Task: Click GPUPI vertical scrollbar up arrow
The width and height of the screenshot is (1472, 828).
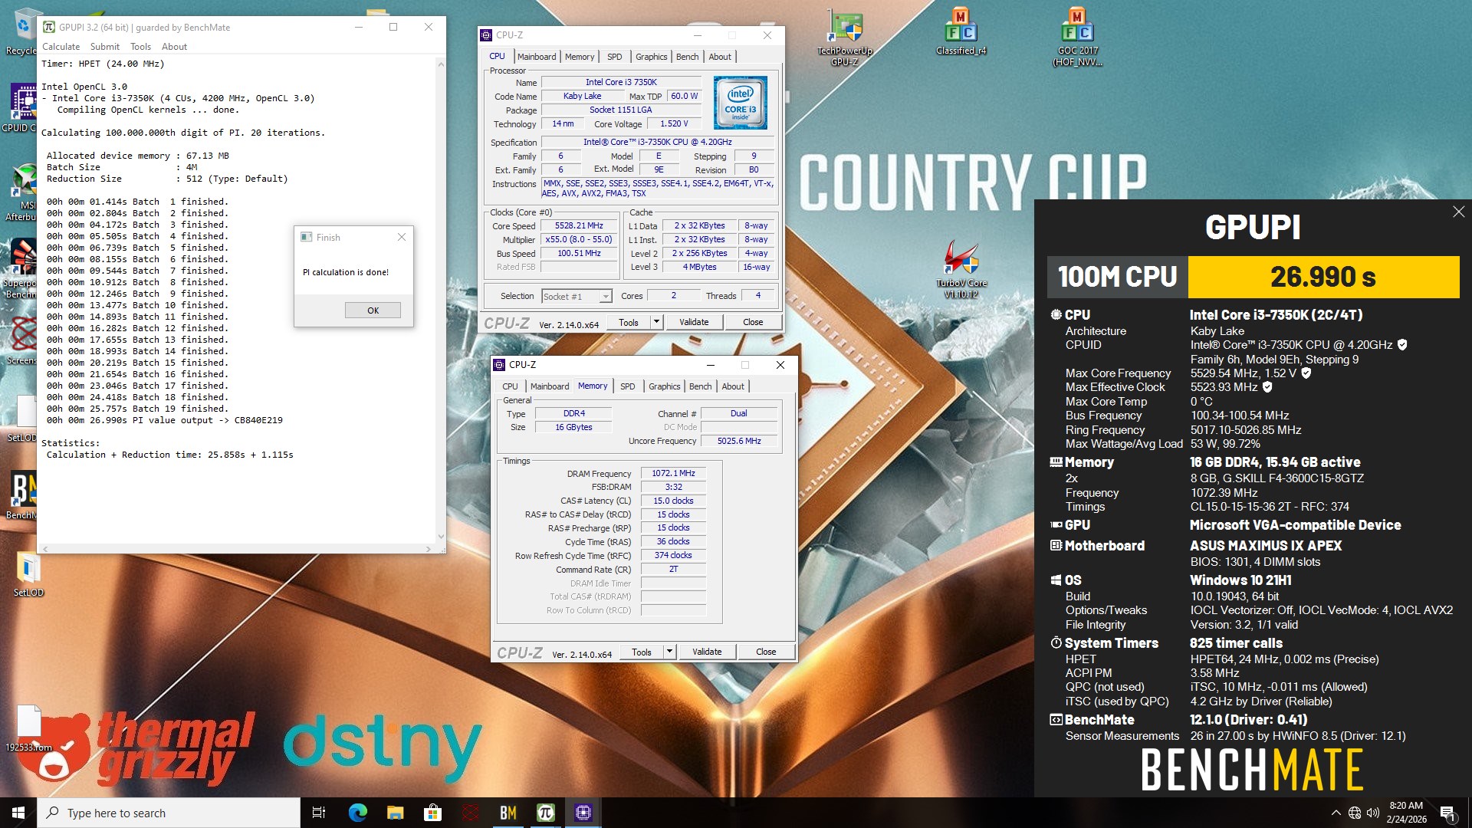Action: (x=441, y=64)
